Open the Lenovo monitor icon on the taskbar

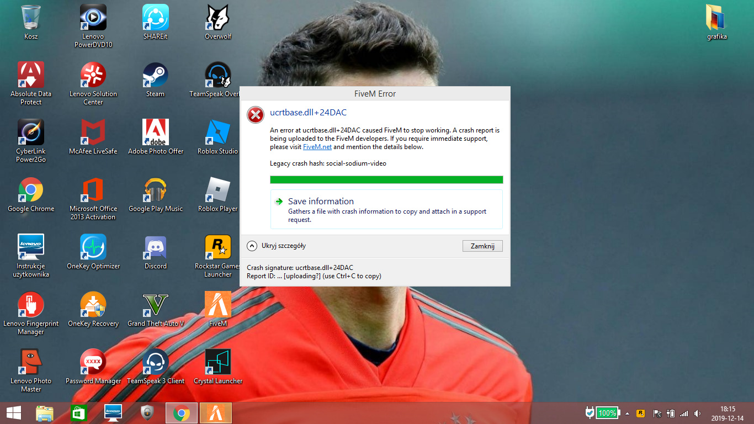click(113, 413)
